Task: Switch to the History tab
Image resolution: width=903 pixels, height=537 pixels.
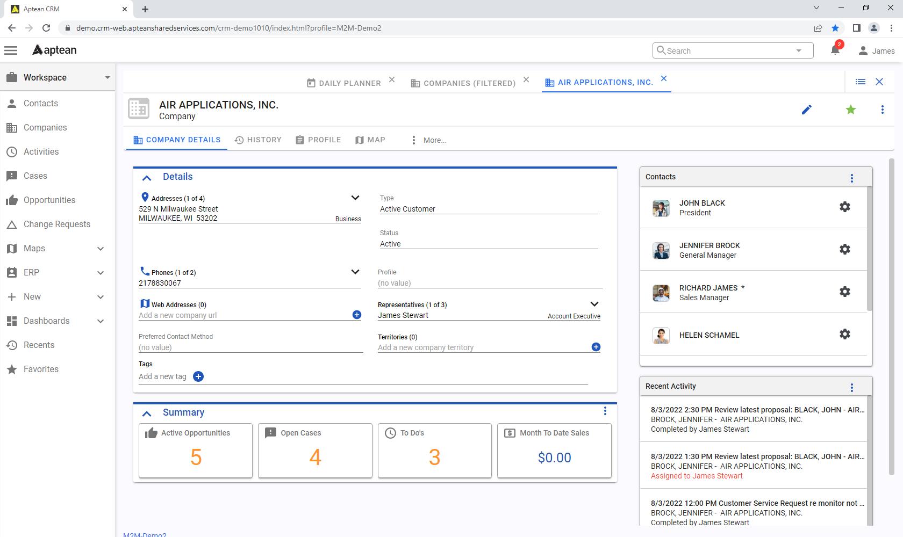Action: 259,140
